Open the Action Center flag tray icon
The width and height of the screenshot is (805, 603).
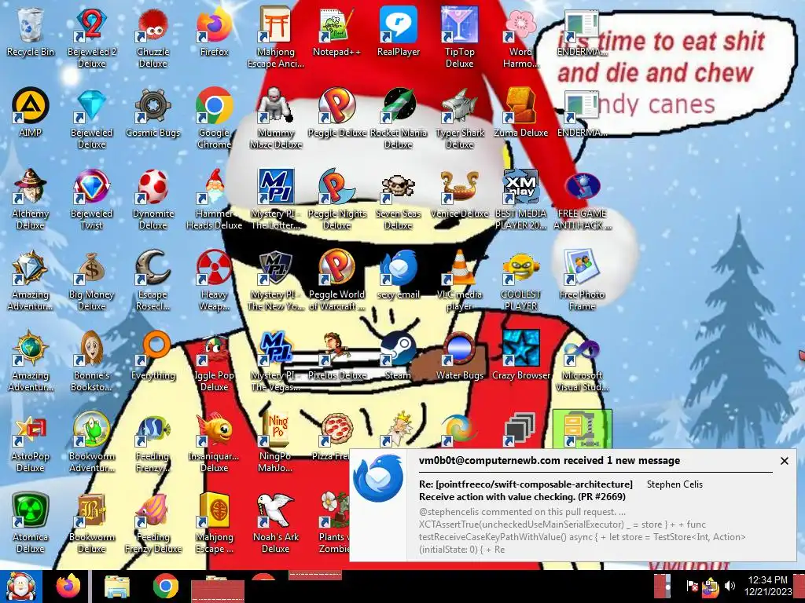click(x=692, y=586)
